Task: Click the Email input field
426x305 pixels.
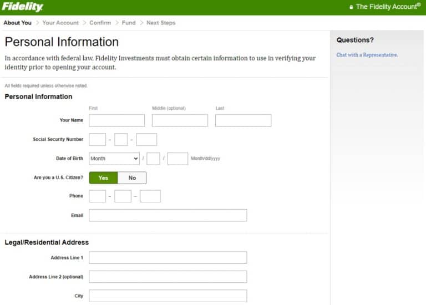Action: click(168, 215)
